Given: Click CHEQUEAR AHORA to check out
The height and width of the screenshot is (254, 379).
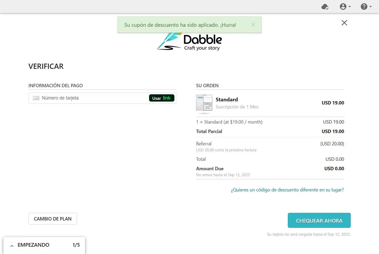Looking at the screenshot, I should (319, 220).
